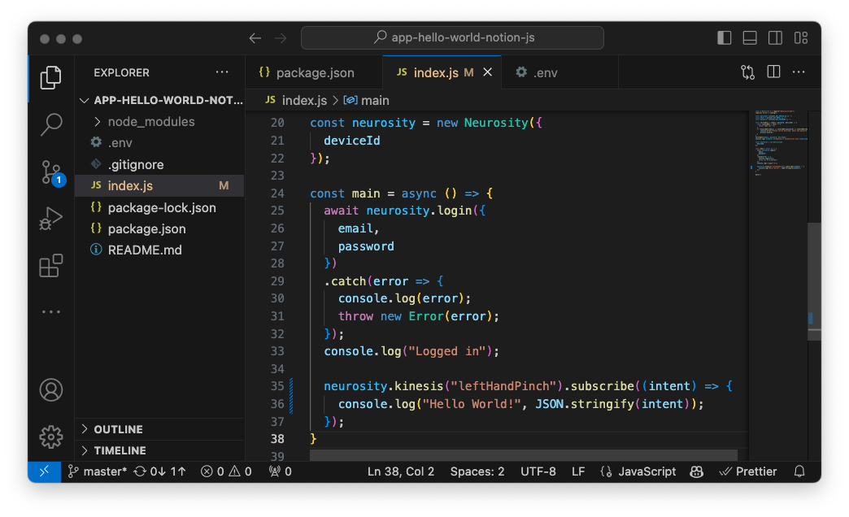
Task: Toggle the bottom Panel visibility
Action: [x=750, y=38]
